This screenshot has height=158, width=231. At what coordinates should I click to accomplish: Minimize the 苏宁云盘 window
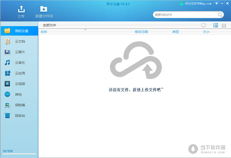pos(222,3)
